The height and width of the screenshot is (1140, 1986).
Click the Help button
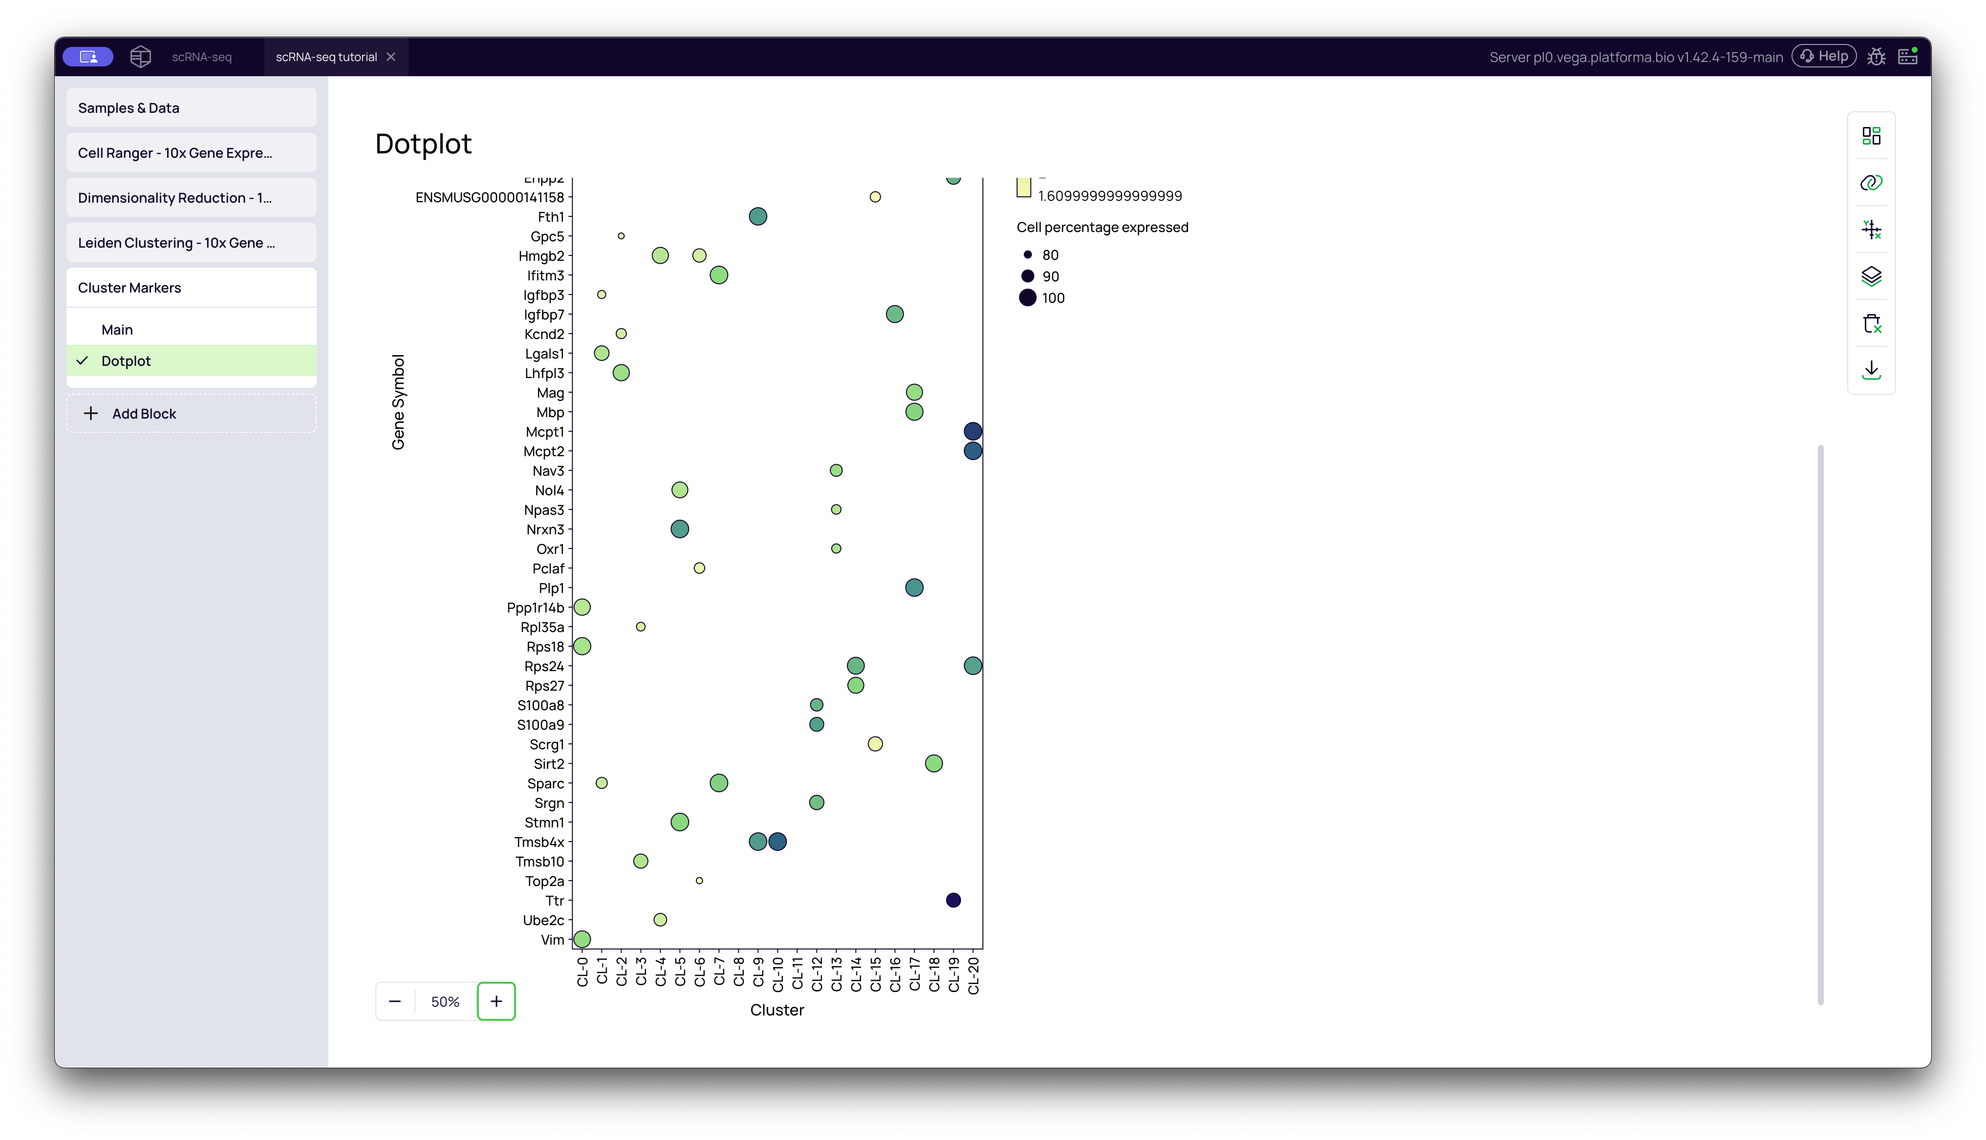tap(1824, 56)
